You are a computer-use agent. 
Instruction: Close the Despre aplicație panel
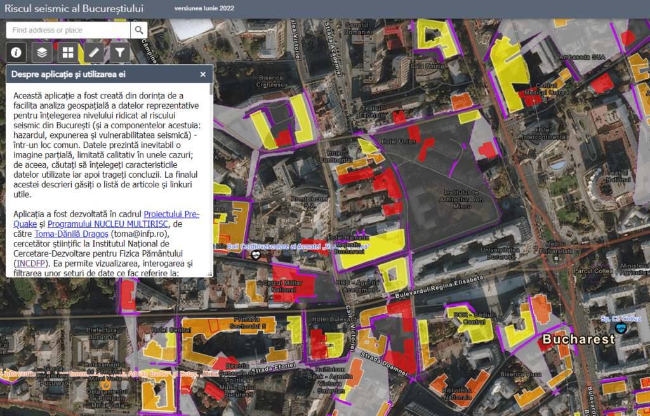click(x=203, y=74)
